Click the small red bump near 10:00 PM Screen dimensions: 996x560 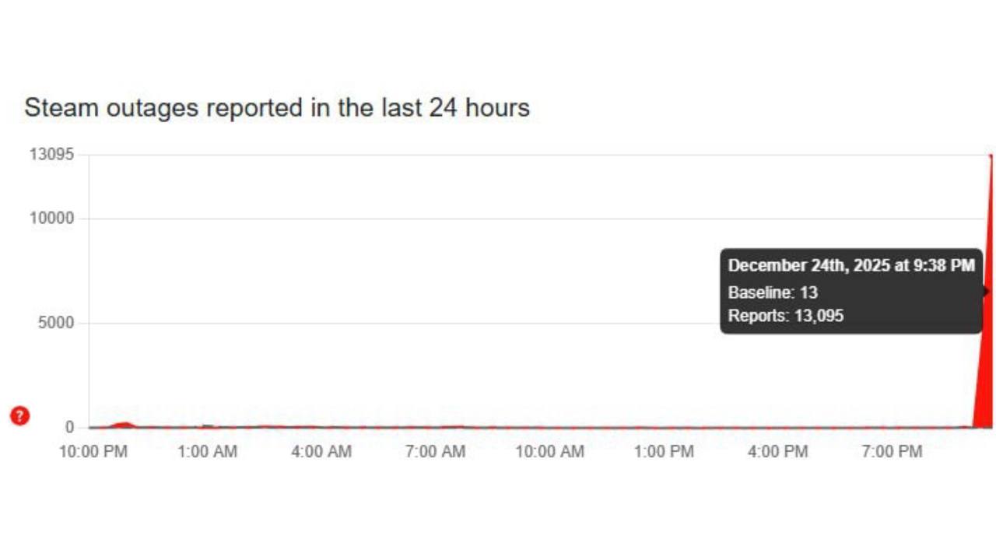point(123,425)
